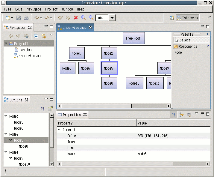Toggle Link with Editor in Navigator

44,36
